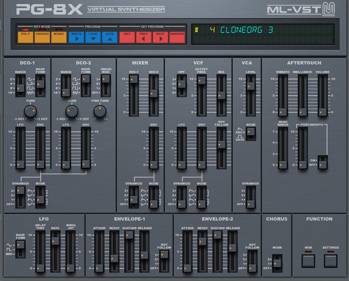This screenshot has height=281, width=349.
Task: Click INIT to reset program
Action: [x=127, y=37]
